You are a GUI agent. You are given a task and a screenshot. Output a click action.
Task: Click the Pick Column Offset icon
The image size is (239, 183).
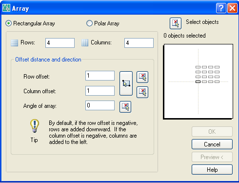(x=142, y=92)
